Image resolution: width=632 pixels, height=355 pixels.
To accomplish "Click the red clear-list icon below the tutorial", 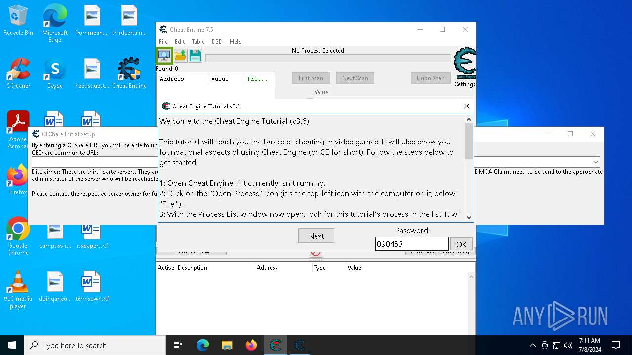I will 316,253.
